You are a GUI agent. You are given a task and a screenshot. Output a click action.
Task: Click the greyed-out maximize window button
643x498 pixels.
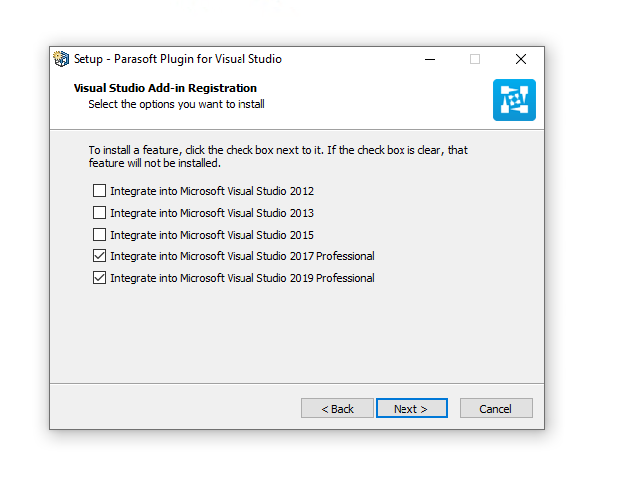tap(475, 59)
